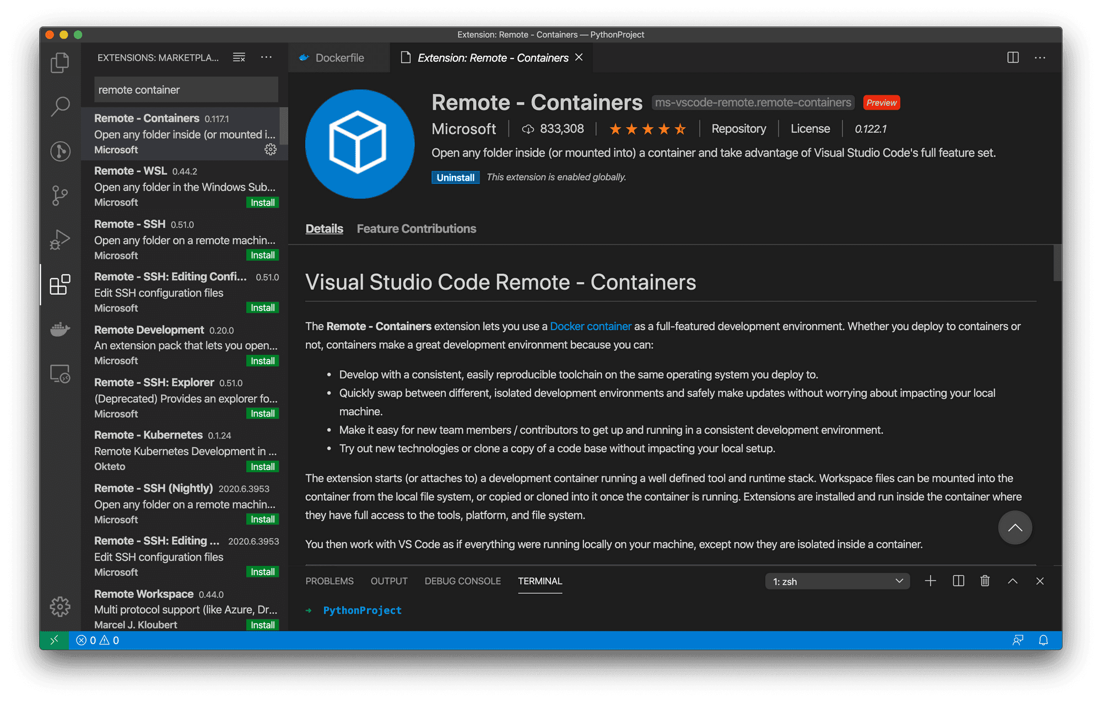The height and width of the screenshot is (702, 1102).
Task: Maximize the terminal panel
Action: pos(1013,581)
